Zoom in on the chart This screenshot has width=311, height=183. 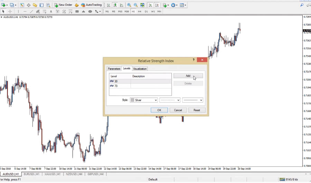(129, 5)
